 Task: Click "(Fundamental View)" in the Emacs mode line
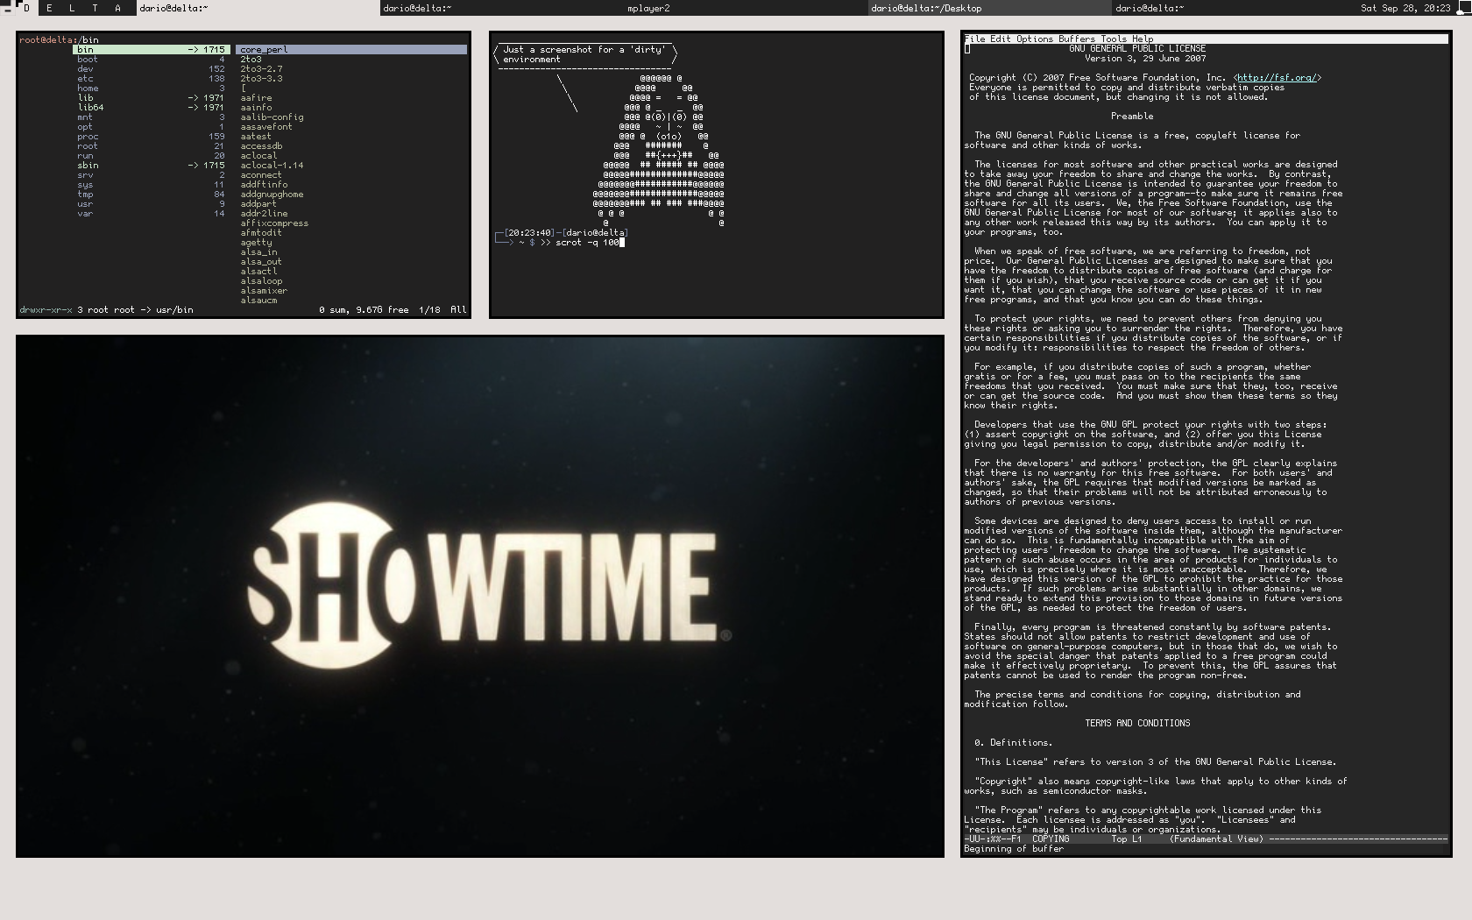[1216, 839]
